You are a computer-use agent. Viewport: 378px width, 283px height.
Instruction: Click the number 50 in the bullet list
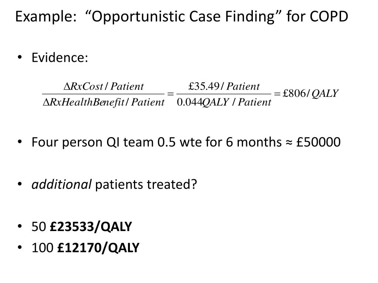37,227
